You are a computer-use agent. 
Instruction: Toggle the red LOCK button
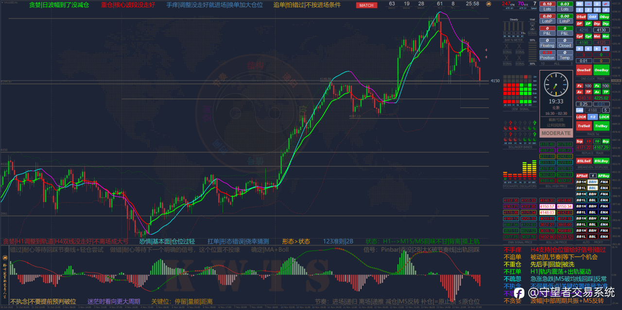[581, 117]
